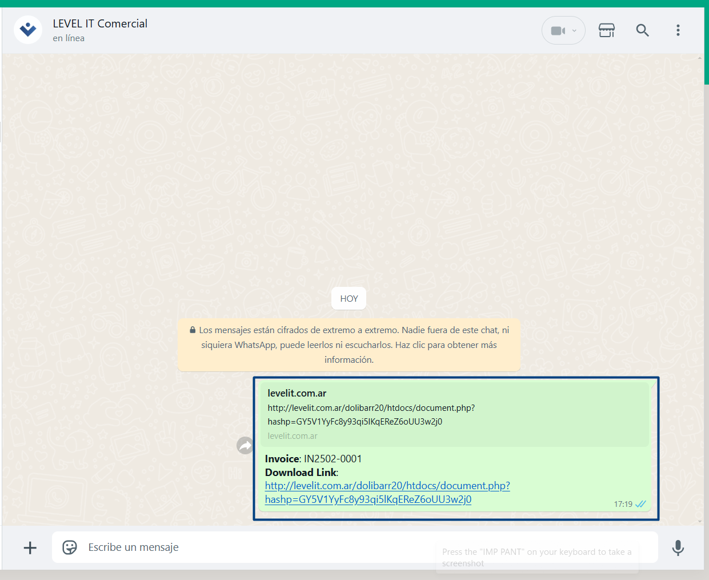Open the emoji and sticker picker
Image resolution: width=709 pixels, height=580 pixels.
(x=70, y=547)
